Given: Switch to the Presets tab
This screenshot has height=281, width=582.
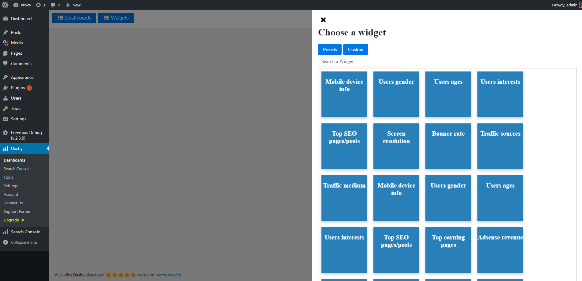Looking at the screenshot, I should click(x=330, y=49).
